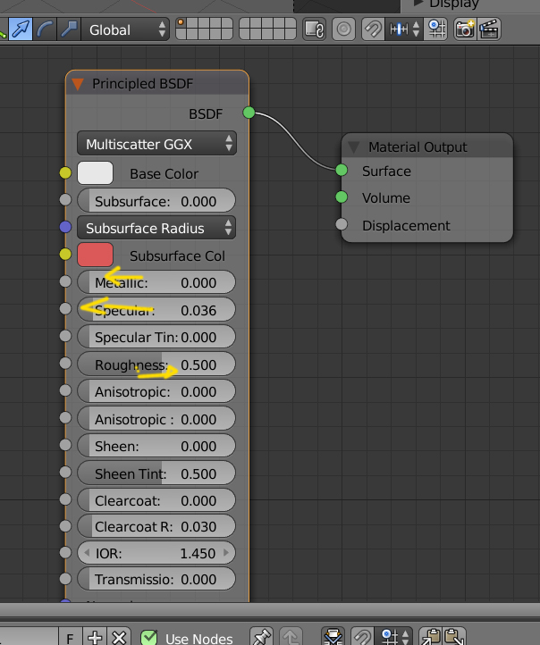Activate the translate manipulator arrow icon
540x645 pixels.
tap(21, 29)
